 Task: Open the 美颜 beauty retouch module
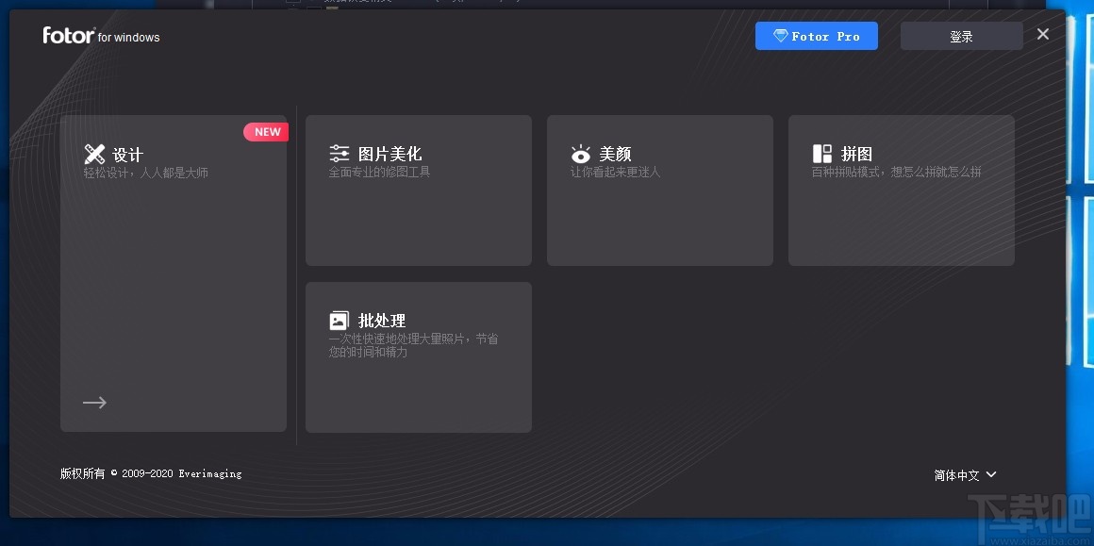[659, 189]
